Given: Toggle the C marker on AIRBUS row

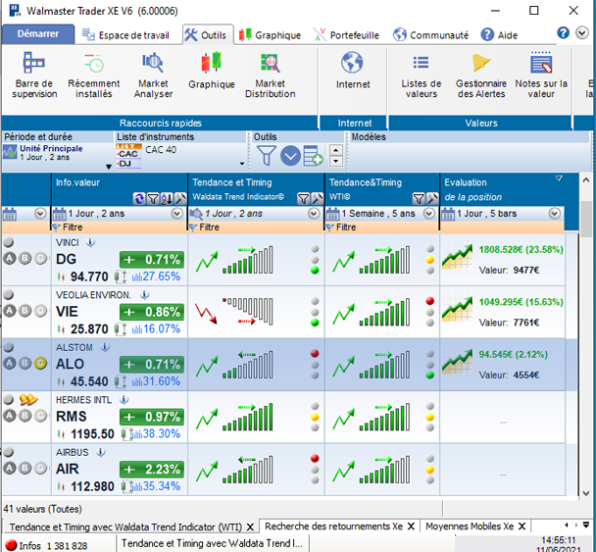Looking at the screenshot, I should coord(40,469).
